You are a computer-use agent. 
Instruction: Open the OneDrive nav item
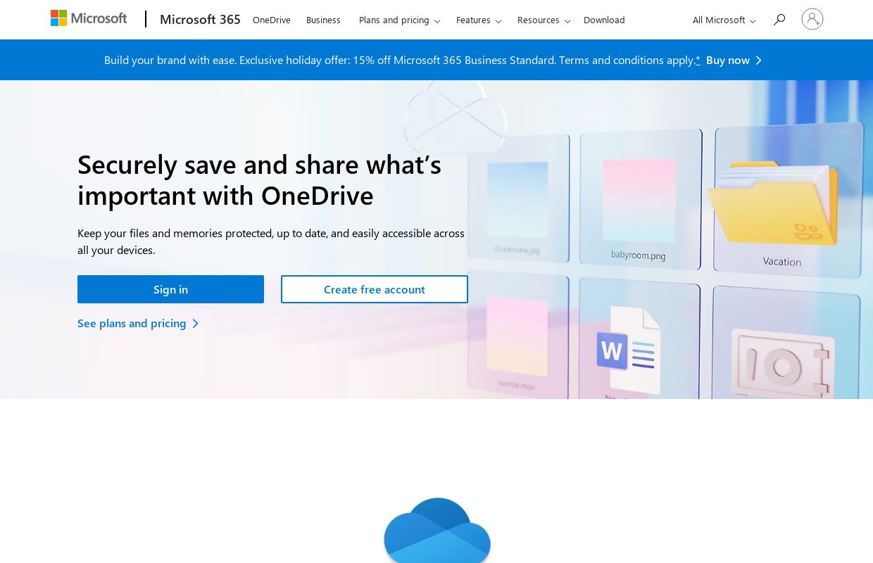coord(272,20)
